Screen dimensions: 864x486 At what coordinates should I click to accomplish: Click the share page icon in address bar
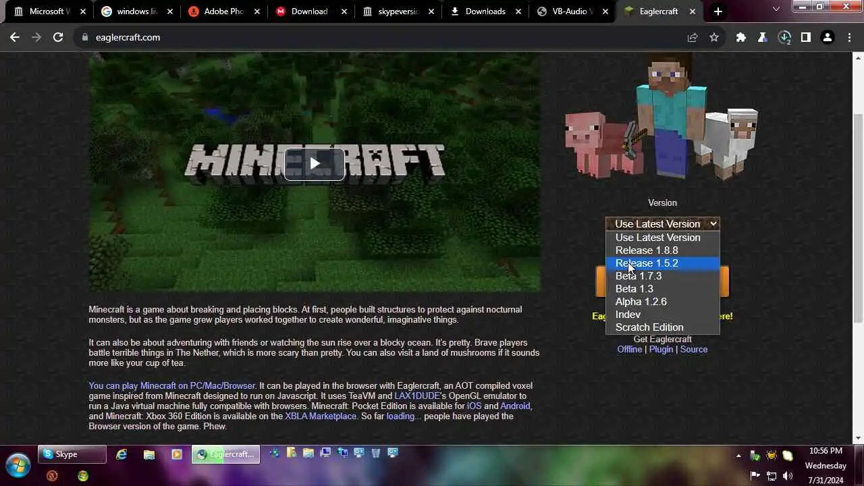[692, 37]
